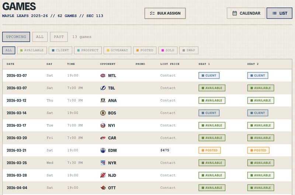
Task: Click the 7:30 PM time for NYR
Action: [x=75, y=163]
